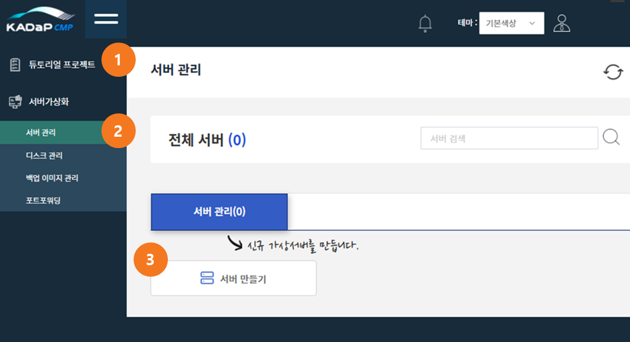Select 서버 관리 in the sidebar
630x342 pixels.
[41, 133]
